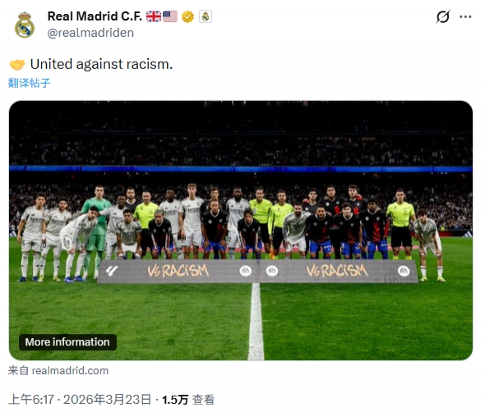The image size is (485, 412).
Task: Click the small Real Madrid affiliate badge
Action: [206, 16]
